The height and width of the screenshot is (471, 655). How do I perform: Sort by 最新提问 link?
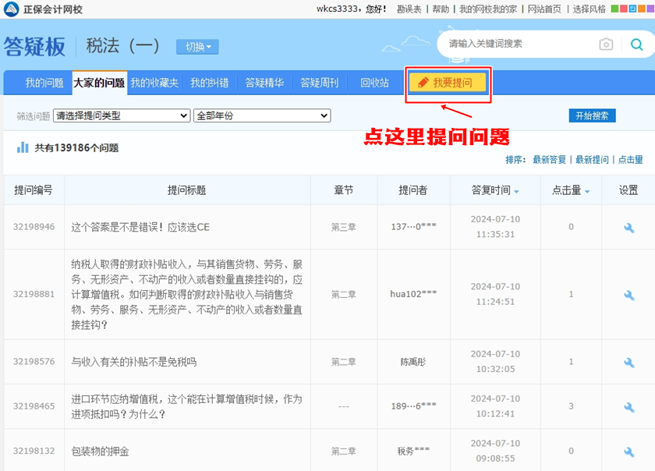coord(592,160)
